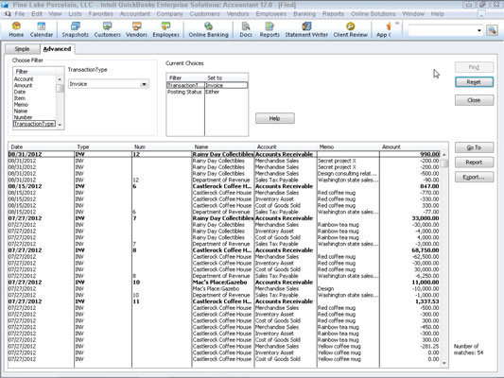The height and width of the screenshot is (378, 504).
Task: Open the Calendar toolbar icon
Action: [x=42, y=29]
